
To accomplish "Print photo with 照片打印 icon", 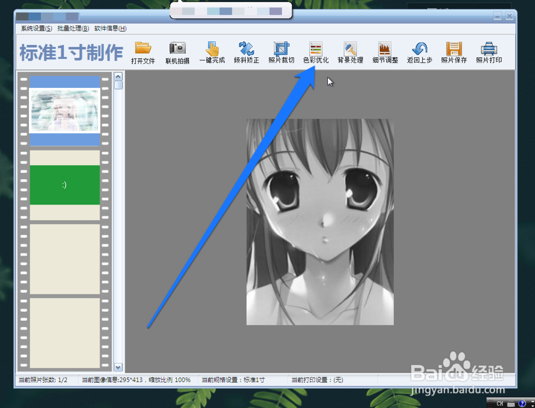I will (489, 52).
